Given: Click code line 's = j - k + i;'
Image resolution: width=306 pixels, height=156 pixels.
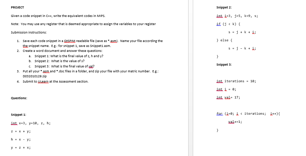Looking at the screenshot, I should click(x=242, y=48).
